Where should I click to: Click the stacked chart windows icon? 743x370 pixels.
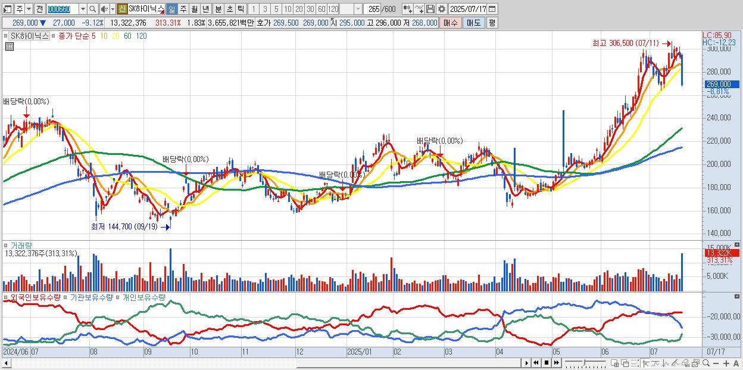[x=695, y=363]
